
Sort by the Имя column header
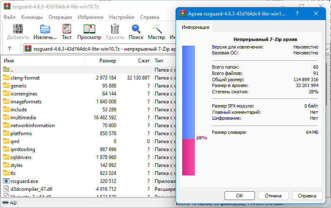[x=43, y=61]
